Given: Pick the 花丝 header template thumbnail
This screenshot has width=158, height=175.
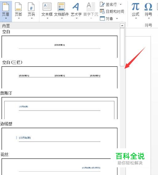Looking at the screenshot, I should (59, 167).
